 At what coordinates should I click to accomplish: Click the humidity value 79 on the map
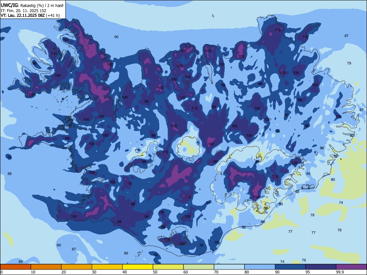[x=349, y=63]
